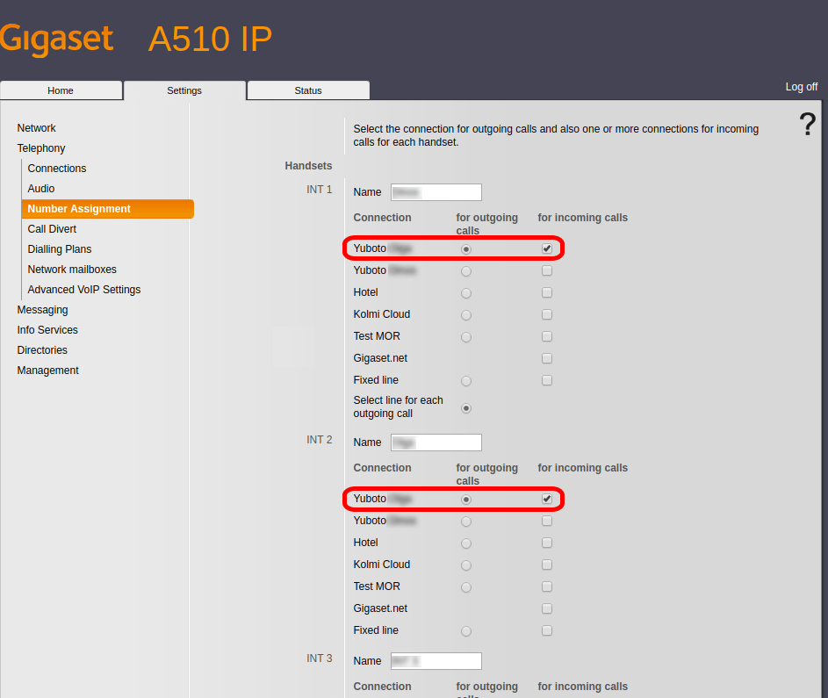Open Network settings in the sidebar
The height and width of the screenshot is (698, 828).
[x=36, y=128]
